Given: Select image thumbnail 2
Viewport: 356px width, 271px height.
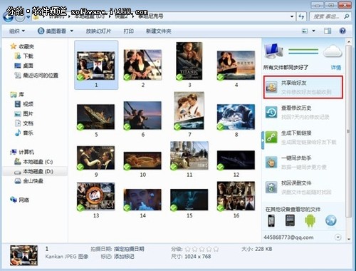Looking at the screenshot, I should [142, 65].
